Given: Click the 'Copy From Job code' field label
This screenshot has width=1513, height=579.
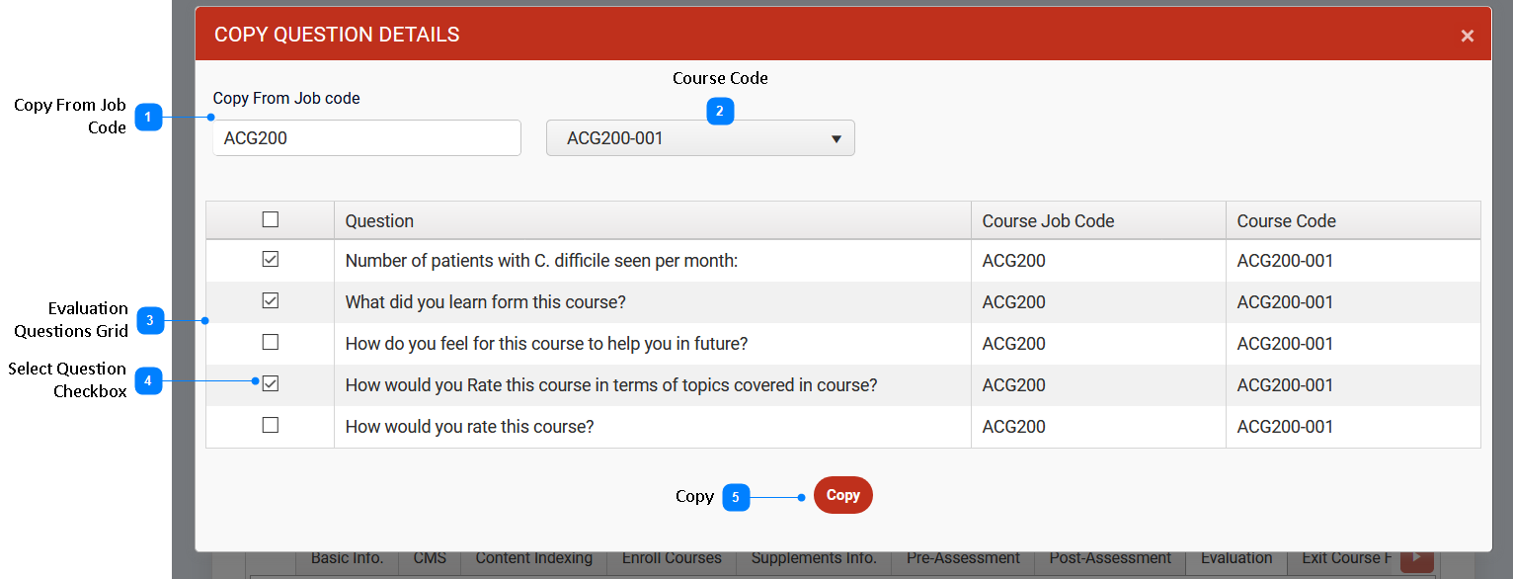Looking at the screenshot, I should 286,98.
